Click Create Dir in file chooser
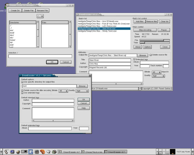The width and height of the screenshot is (194, 155). [x=15, y=11]
